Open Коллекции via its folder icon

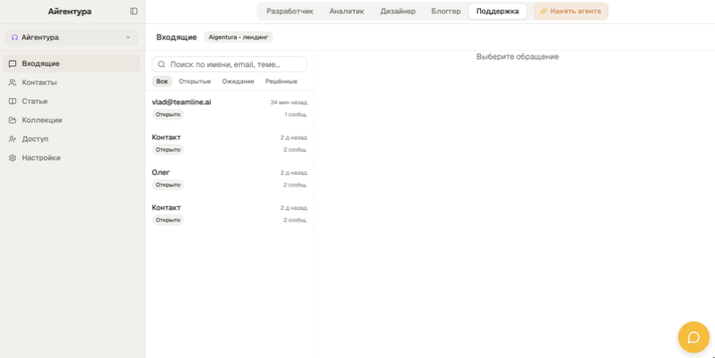tap(13, 121)
